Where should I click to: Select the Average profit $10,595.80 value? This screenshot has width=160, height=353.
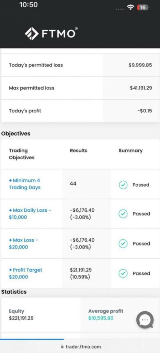coord(101,318)
